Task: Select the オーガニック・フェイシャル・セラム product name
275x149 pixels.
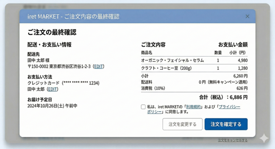Action: point(172,60)
